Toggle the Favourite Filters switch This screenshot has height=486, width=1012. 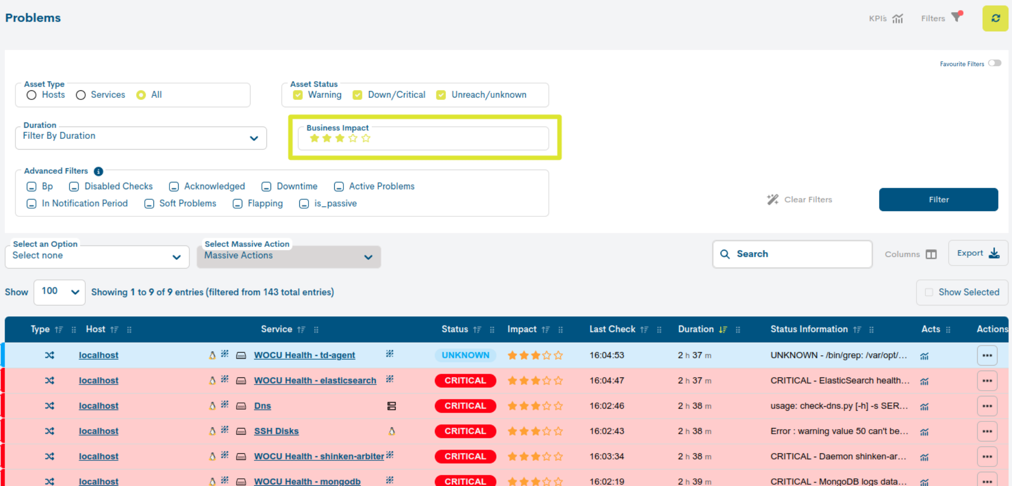[995, 63]
